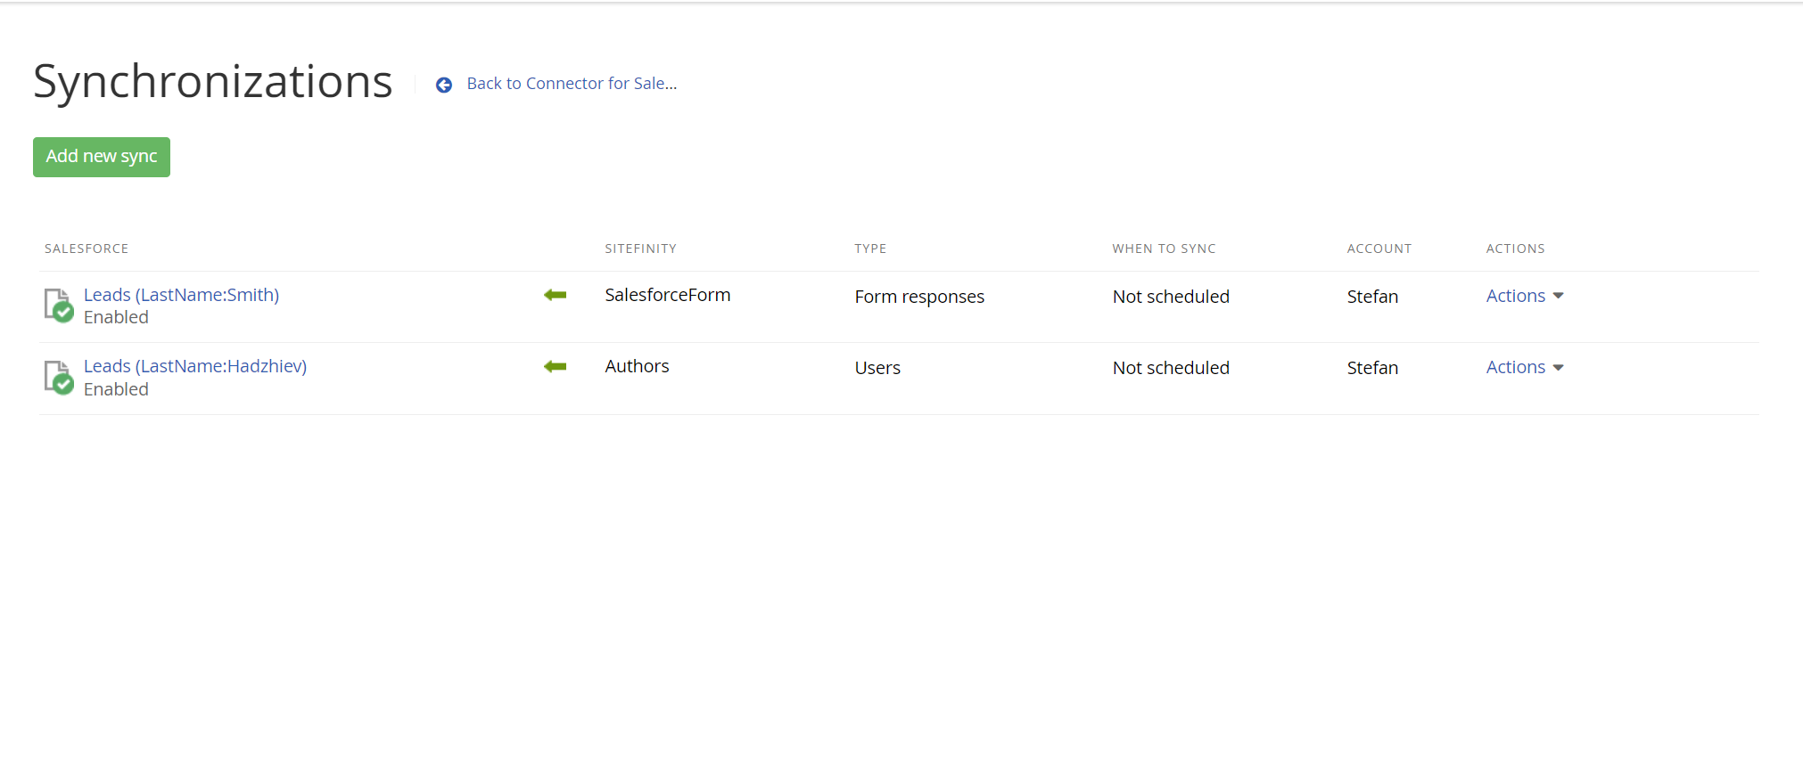Click Not scheduled in SalesforceForm row
The height and width of the screenshot is (766, 1803).
click(1171, 297)
